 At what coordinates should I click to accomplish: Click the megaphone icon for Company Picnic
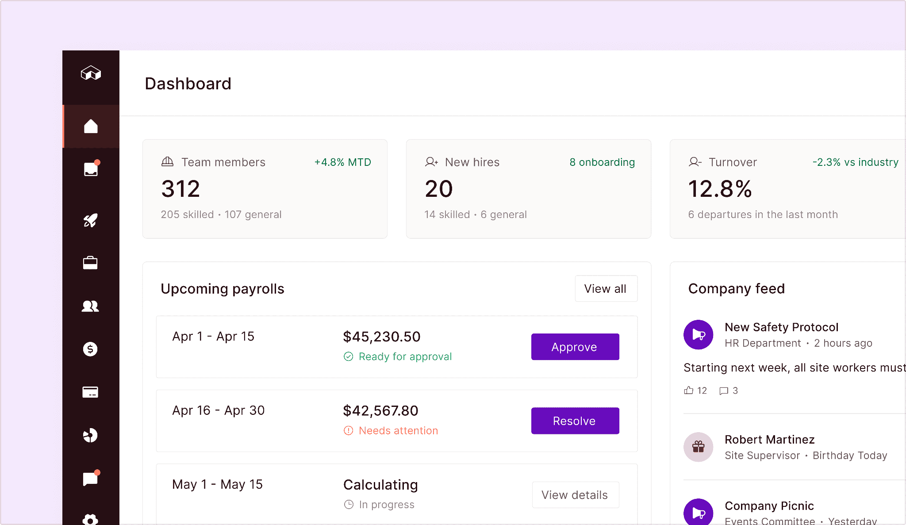(698, 512)
